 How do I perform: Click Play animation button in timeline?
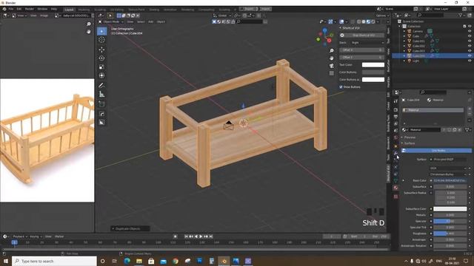(x=201, y=236)
